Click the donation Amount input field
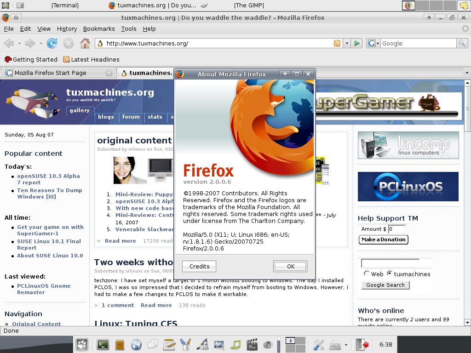 (x=396, y=229)
